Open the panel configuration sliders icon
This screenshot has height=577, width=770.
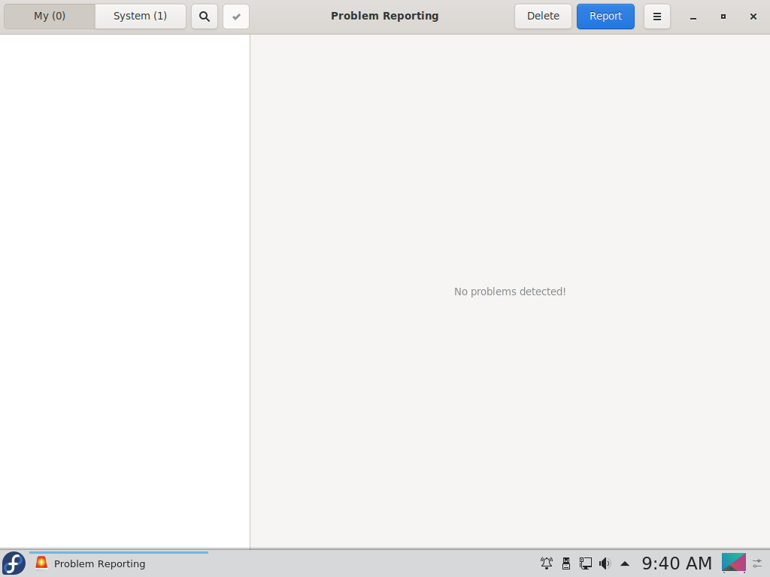758,563
